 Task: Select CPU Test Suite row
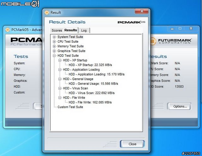point(68,42)
